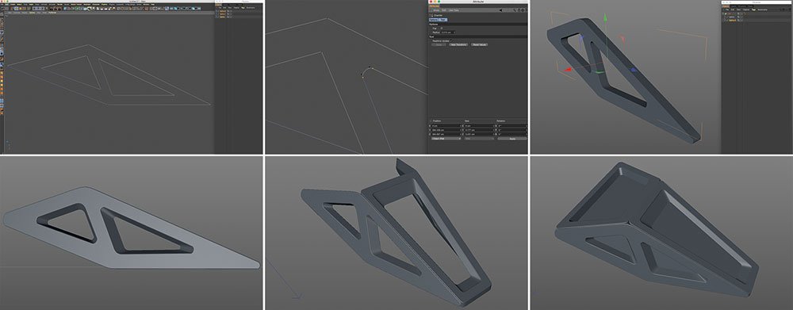The width and height of the screenshot is (793, 310).
Task: Click the back arrow in Attribute manager
Action: (x=500, y=10)
